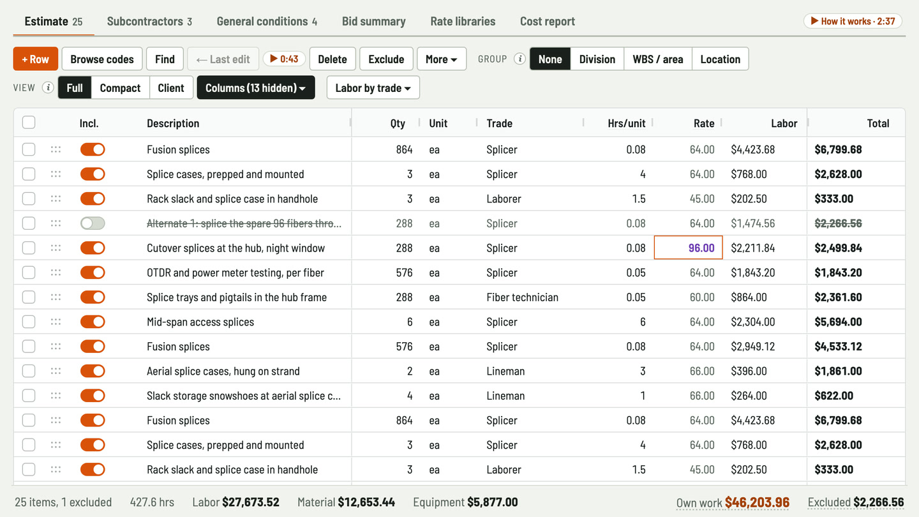Click the Browse codes button

102,59
